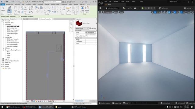Click the Align tool in the Modify panel
Screen dimensions: 195x109
click(37, 8)
